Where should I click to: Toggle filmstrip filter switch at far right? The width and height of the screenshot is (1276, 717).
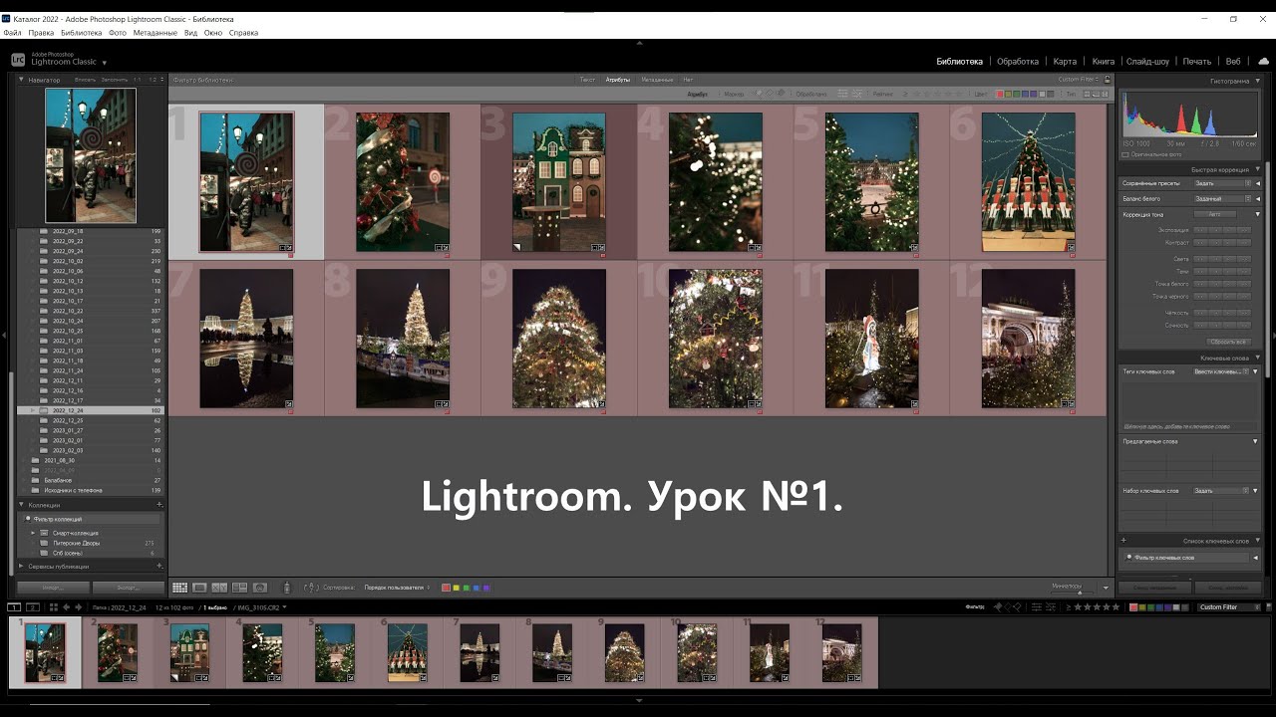click(x=1268, y=606)
